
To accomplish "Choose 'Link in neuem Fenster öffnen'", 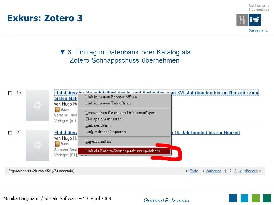I will coord(124,97).
